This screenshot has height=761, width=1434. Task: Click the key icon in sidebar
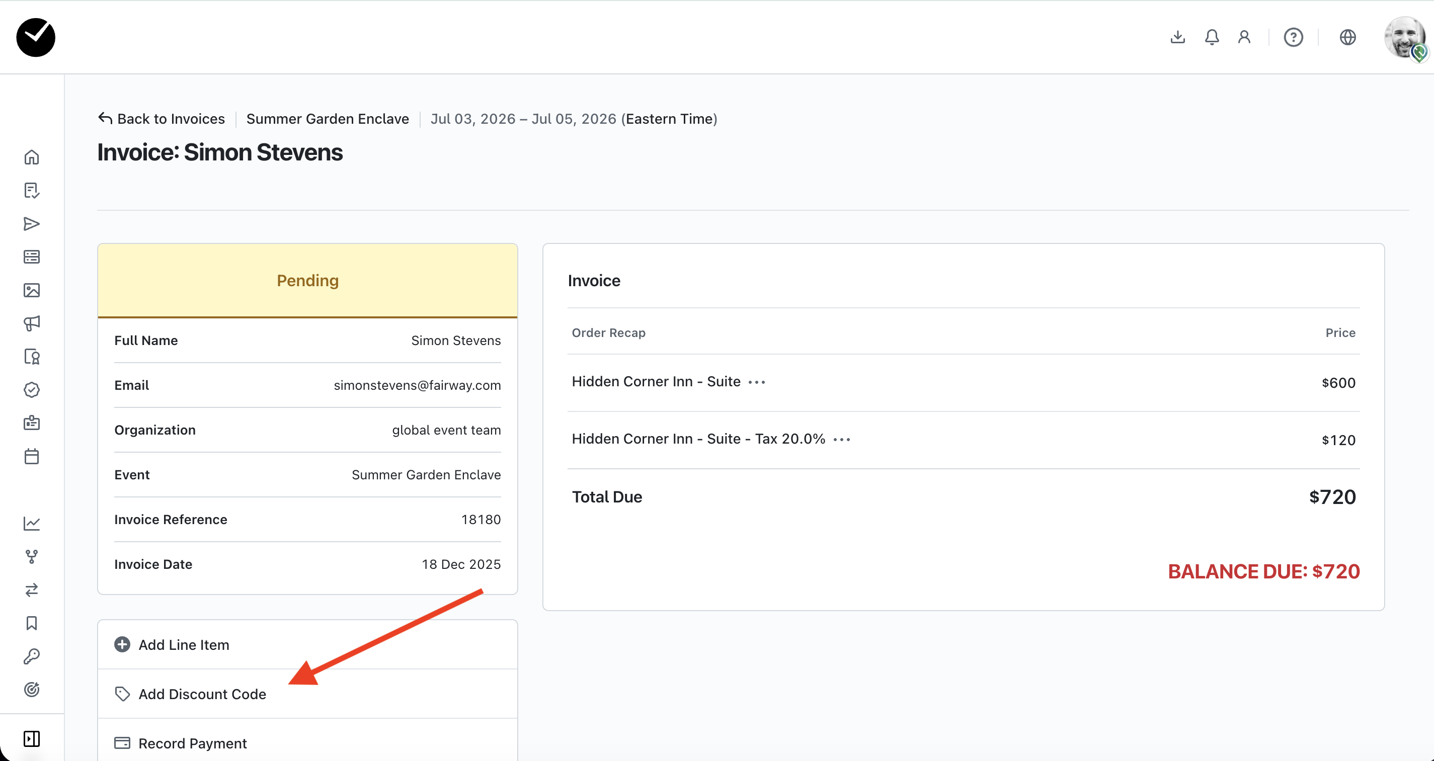click(x=32, y=656)
